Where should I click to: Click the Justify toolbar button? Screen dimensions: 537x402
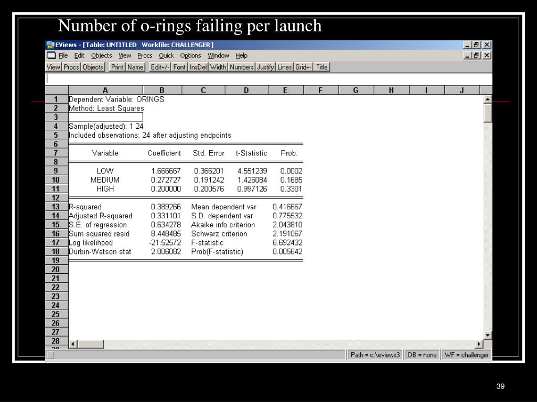point(265,67)
